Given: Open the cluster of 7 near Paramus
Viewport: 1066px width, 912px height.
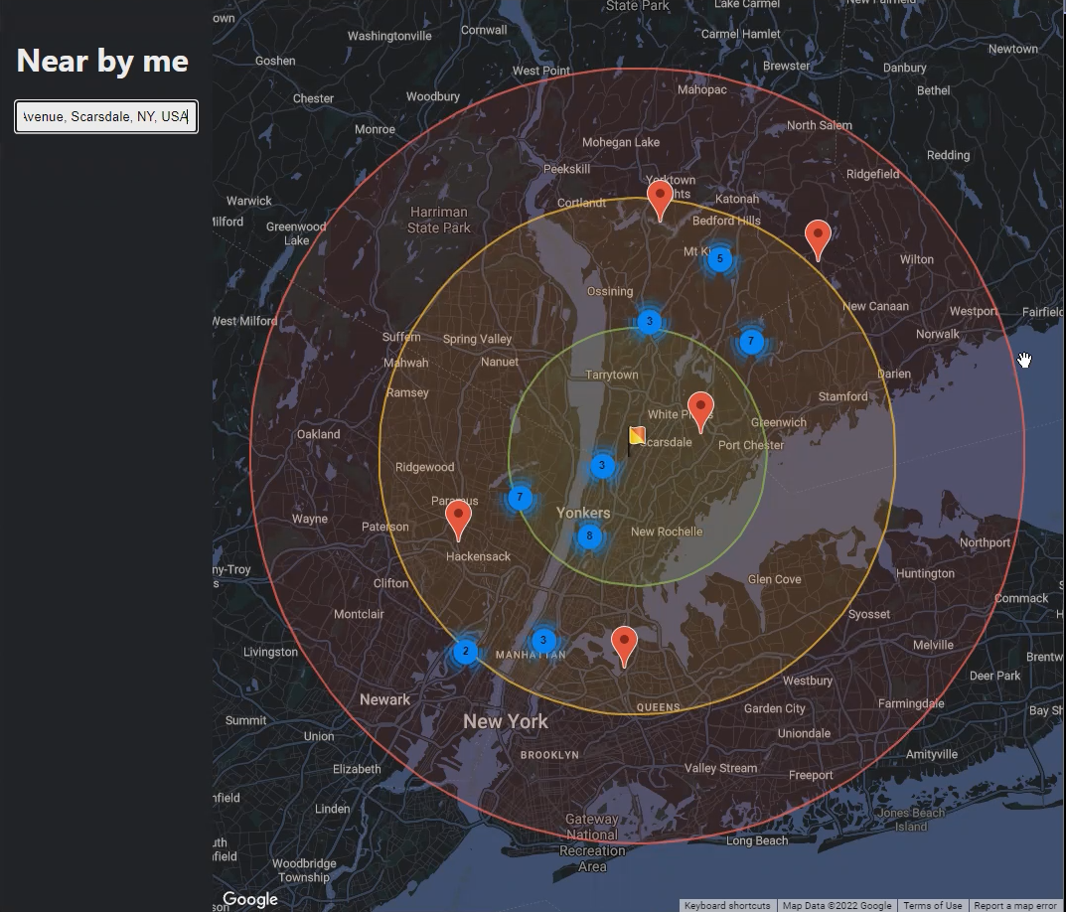Looking at the screenshot, I should 520,497.
